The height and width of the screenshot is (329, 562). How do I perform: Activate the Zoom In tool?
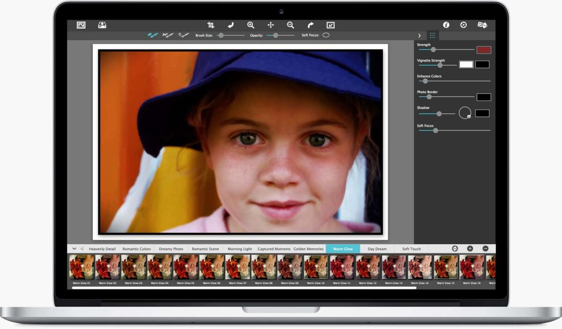click(x=251, y=25)
